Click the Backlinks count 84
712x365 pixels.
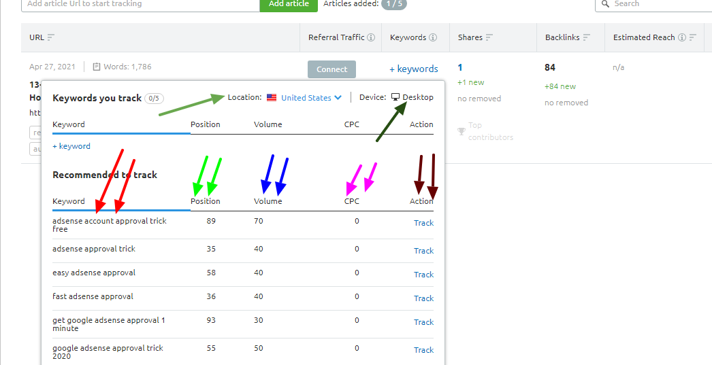click(x=550, y=67)
